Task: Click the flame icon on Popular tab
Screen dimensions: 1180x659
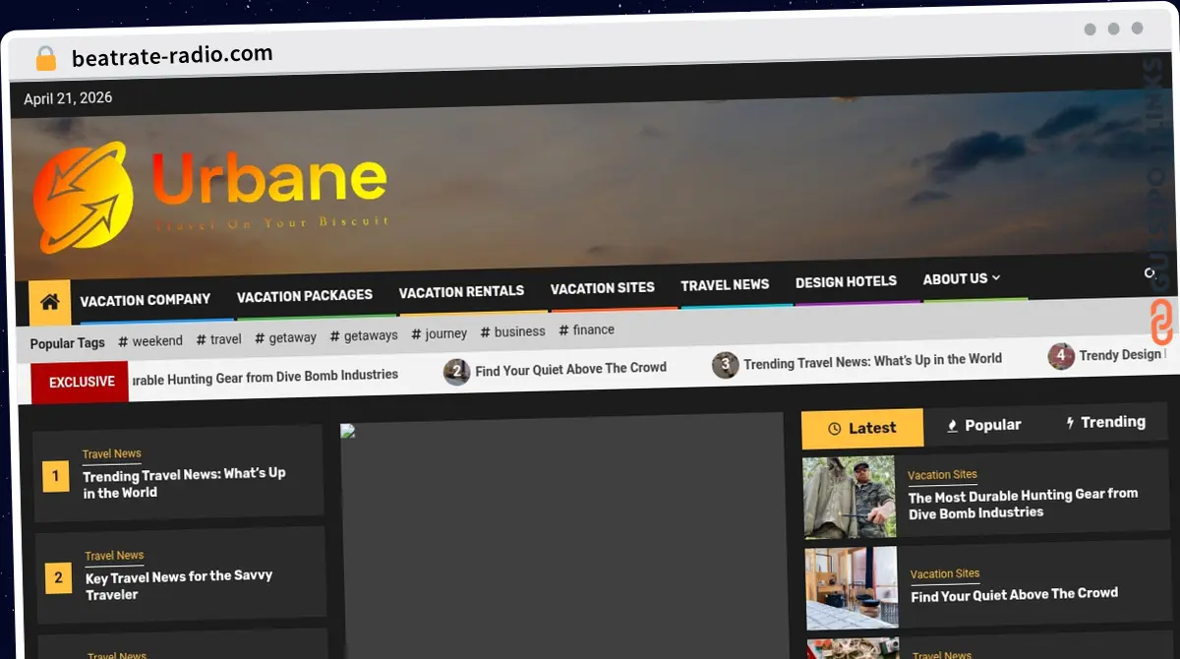Action: [x=952, y=426]
